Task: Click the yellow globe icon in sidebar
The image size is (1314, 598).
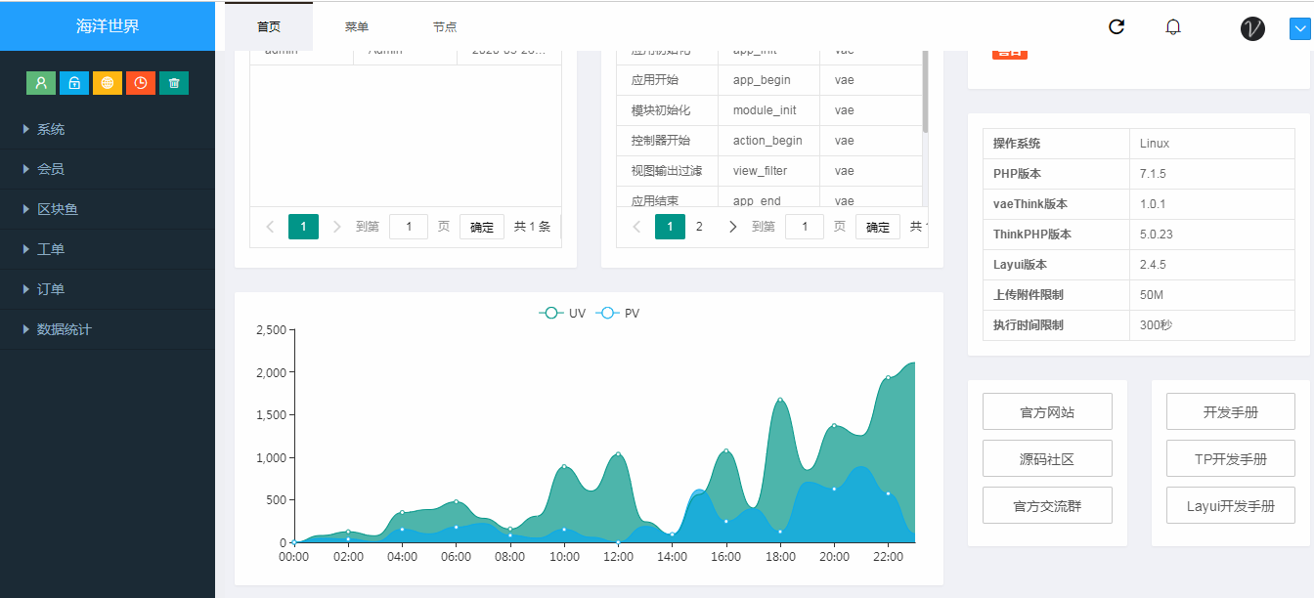Action: coord(108,83)
